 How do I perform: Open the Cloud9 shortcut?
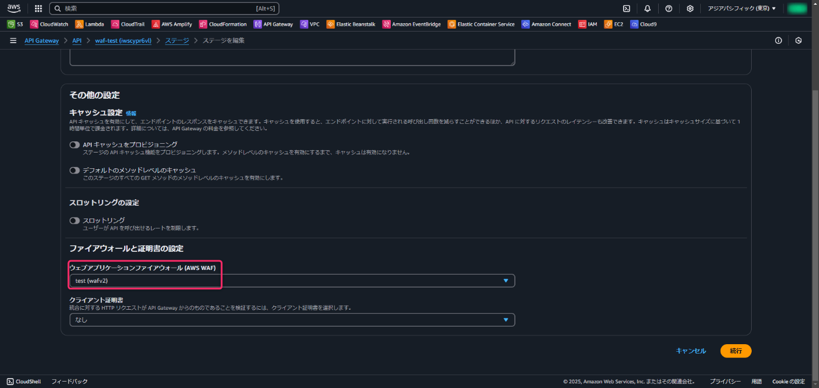click(643, 24)
